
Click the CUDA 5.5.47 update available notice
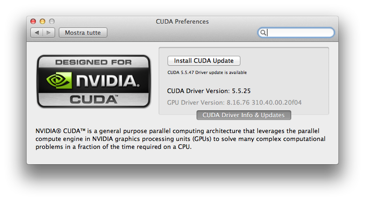pyautogui.click(x=207, y=73)
